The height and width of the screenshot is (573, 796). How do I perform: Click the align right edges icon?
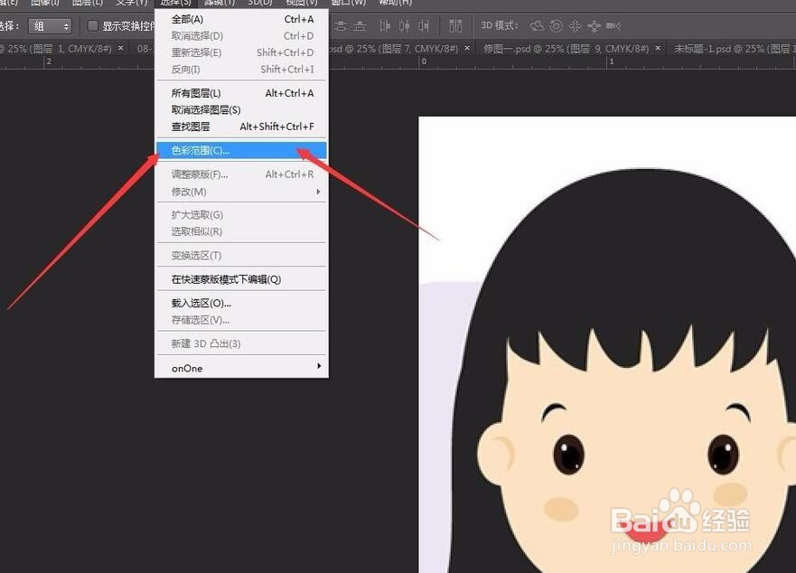coord(423,25)
